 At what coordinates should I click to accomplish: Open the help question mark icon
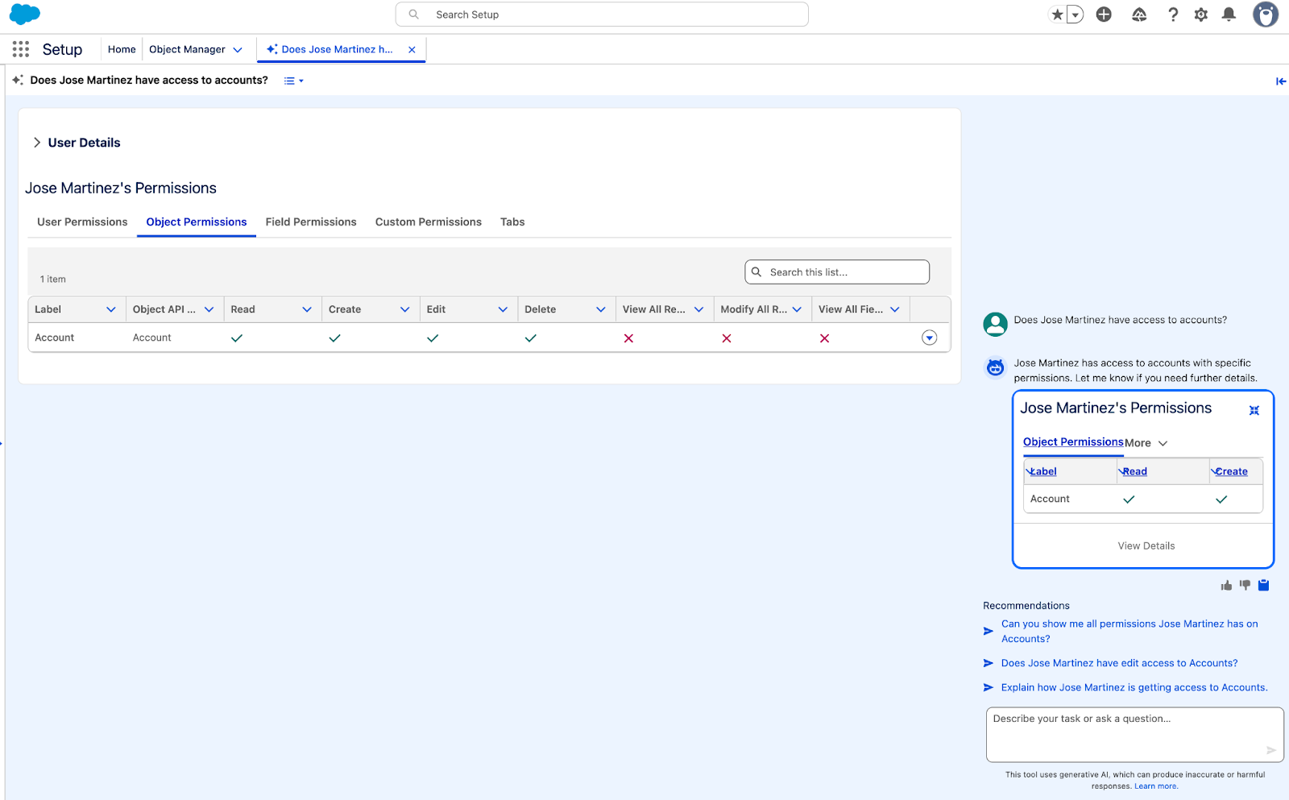(1173, 15)
